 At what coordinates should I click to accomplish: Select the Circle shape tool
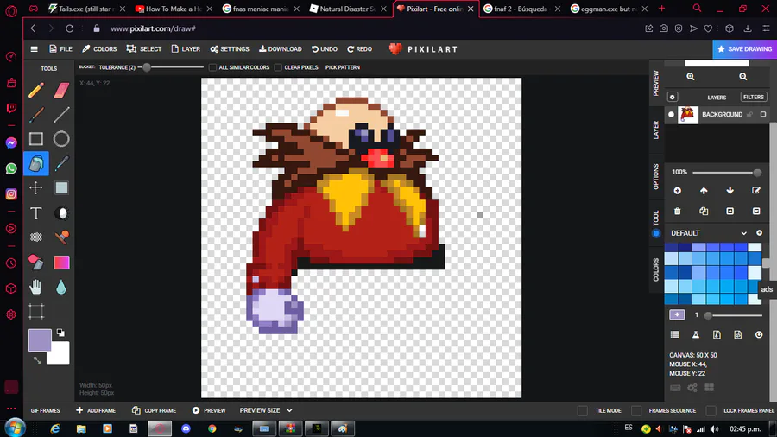coord(61,139)
